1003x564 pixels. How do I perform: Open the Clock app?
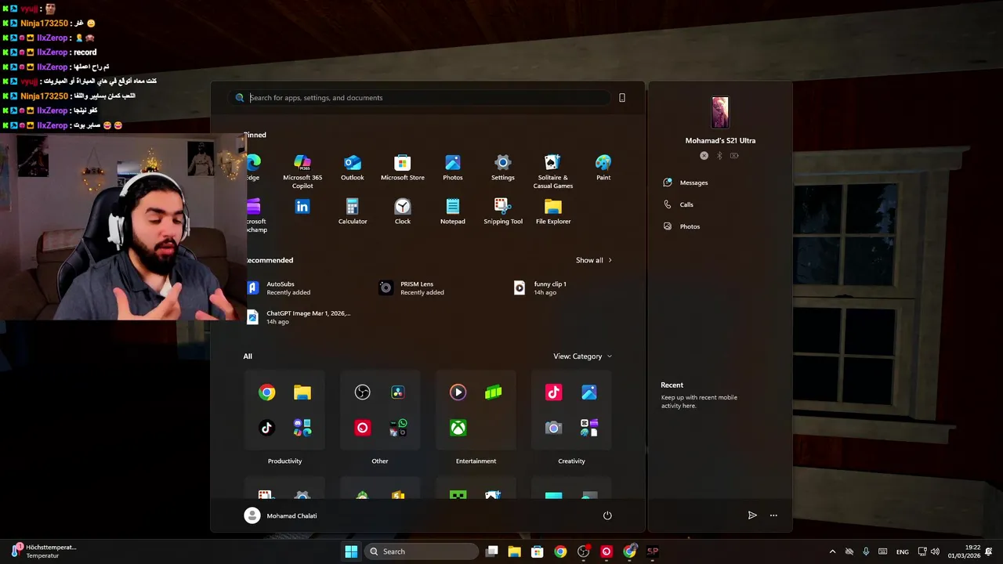pyautogui.click(x=403, y=211)
